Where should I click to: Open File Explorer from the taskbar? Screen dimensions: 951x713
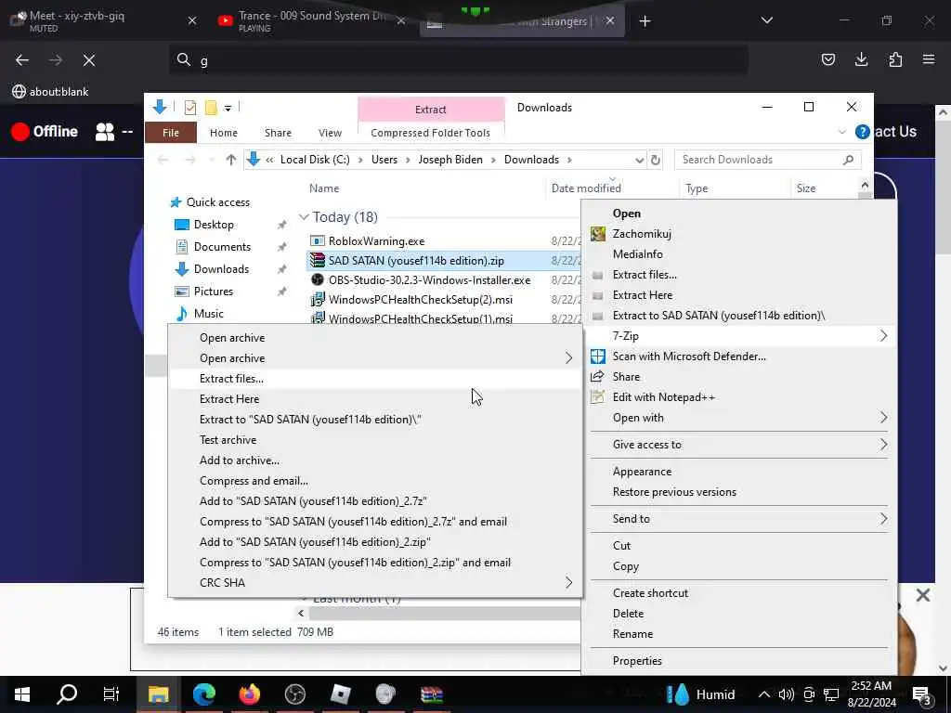pyautogui.click(x=158, y=694)
